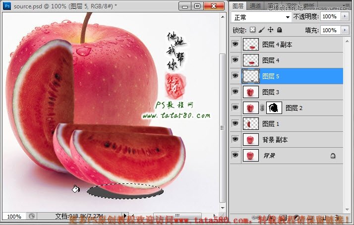Hide the 图层 2 layer

tap(235, 107)
